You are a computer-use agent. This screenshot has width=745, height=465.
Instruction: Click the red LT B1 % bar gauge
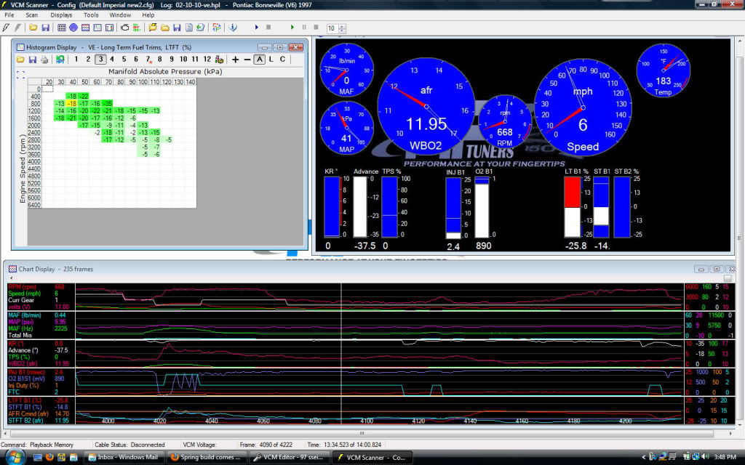[x=573, y=207]
